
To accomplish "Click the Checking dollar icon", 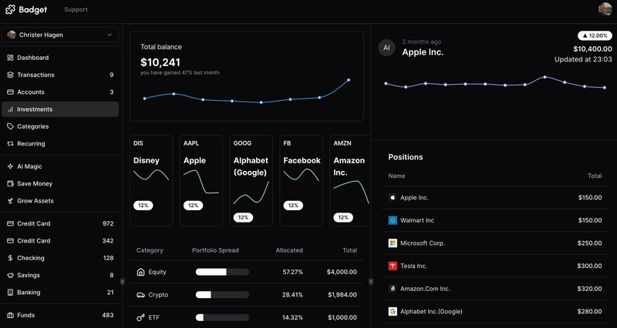I will pos(10,258).
